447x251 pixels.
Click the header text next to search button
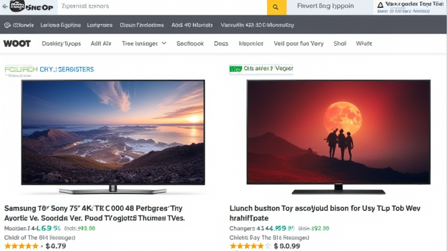pos(325,6)
